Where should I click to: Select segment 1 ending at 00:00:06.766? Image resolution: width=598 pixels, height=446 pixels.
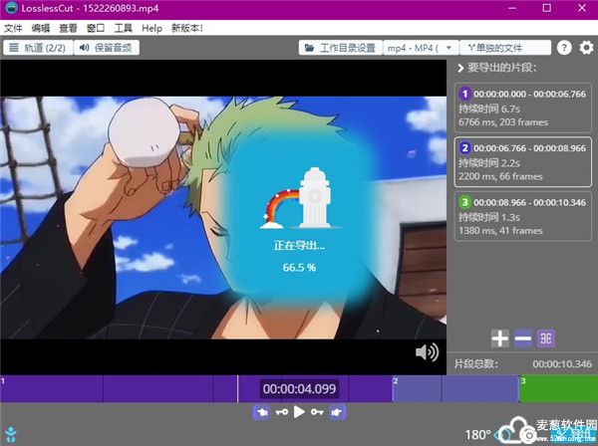point(523,108)
